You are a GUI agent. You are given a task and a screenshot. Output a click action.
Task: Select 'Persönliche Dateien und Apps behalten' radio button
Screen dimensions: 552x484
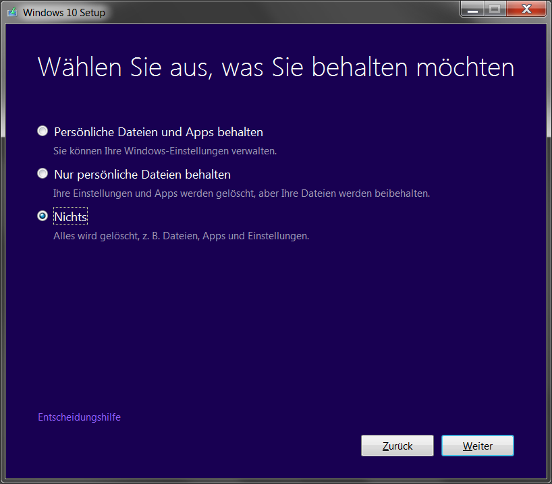pos(43,131)
